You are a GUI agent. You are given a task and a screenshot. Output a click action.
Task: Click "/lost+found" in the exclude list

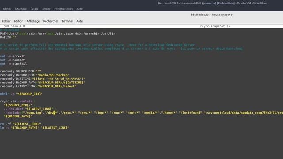190,113
